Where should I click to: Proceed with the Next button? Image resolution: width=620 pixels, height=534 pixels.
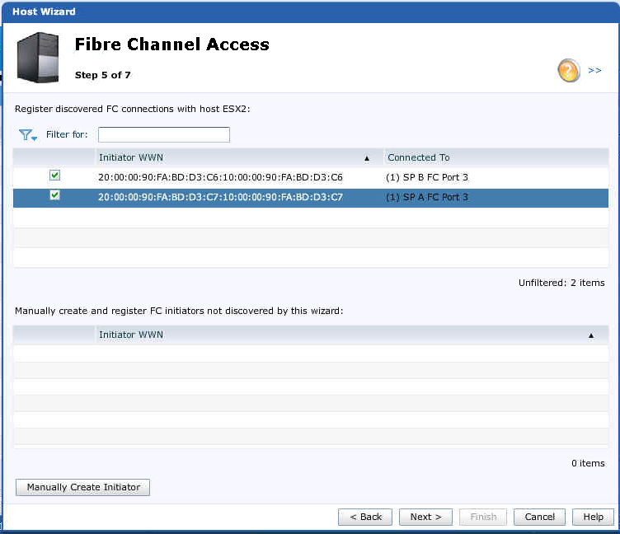[425, 517]
